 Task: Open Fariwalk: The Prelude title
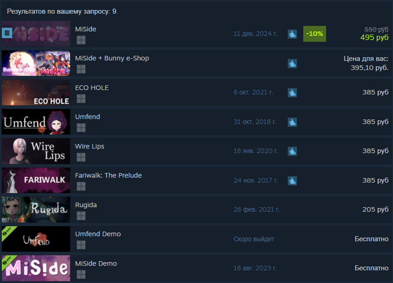(x=108, y=175)
